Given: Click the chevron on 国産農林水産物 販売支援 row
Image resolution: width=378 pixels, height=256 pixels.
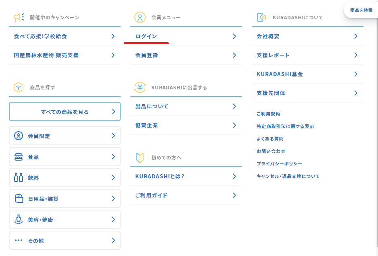Looking at the screenshot, I should click(113, 55).
